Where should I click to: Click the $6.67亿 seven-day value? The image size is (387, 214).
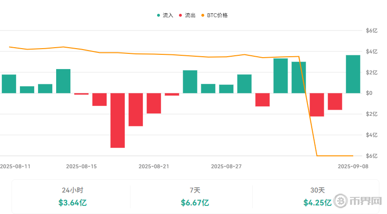pos(195,203)
